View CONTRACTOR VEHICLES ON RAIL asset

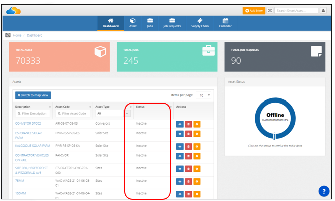180,156
